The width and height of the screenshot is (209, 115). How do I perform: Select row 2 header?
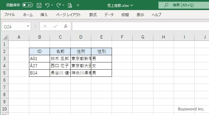pyautogui.click(x=4, y=51)
